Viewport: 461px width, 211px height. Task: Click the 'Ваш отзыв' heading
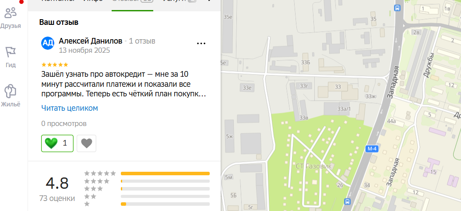pyautogui.click(x=59, y=22)
